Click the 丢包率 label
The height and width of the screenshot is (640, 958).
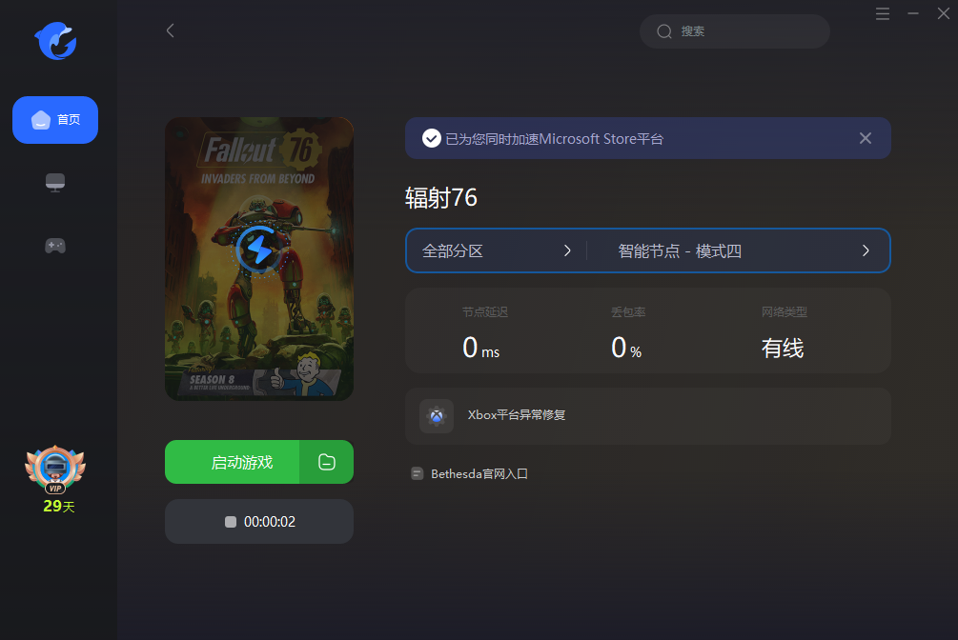point(628,312)
